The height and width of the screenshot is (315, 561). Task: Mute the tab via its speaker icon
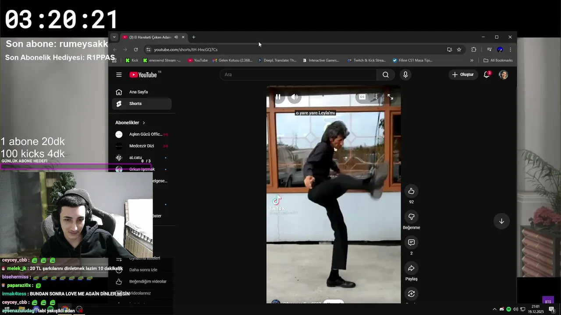pos(176,37)
